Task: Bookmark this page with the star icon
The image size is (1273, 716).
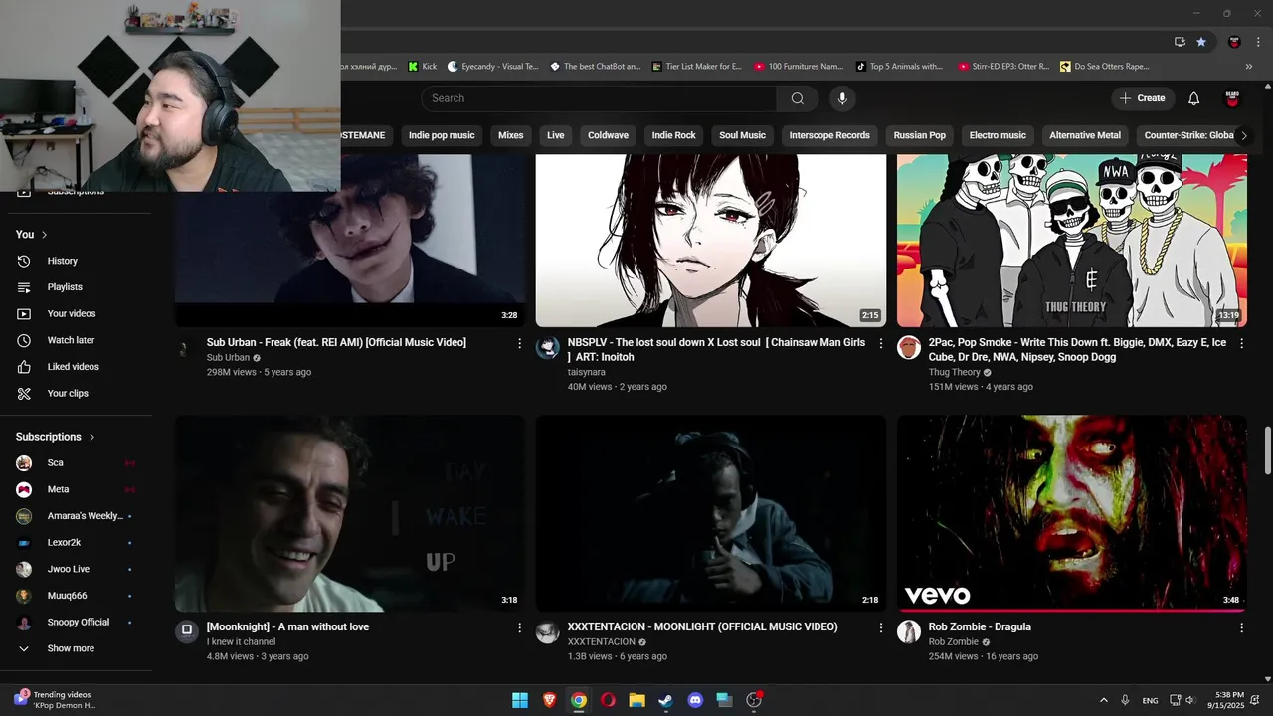Action: (1201, 42)
